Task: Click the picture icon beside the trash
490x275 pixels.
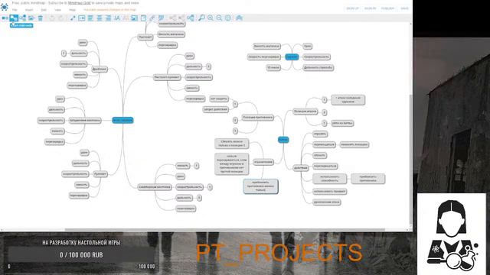Action: [31, 18]
